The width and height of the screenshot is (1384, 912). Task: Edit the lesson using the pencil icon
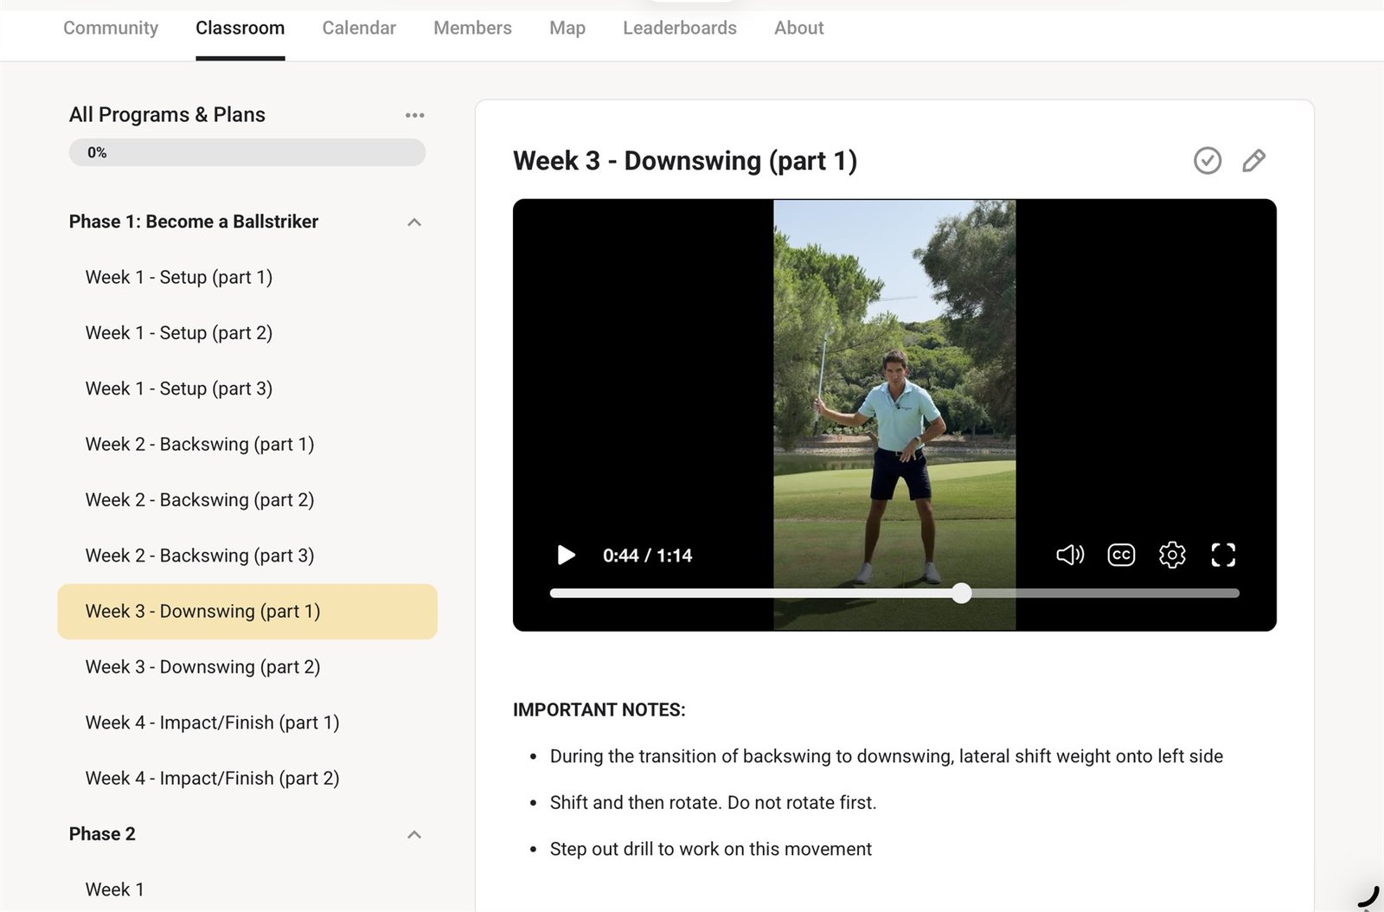(x=1253, y=161)
